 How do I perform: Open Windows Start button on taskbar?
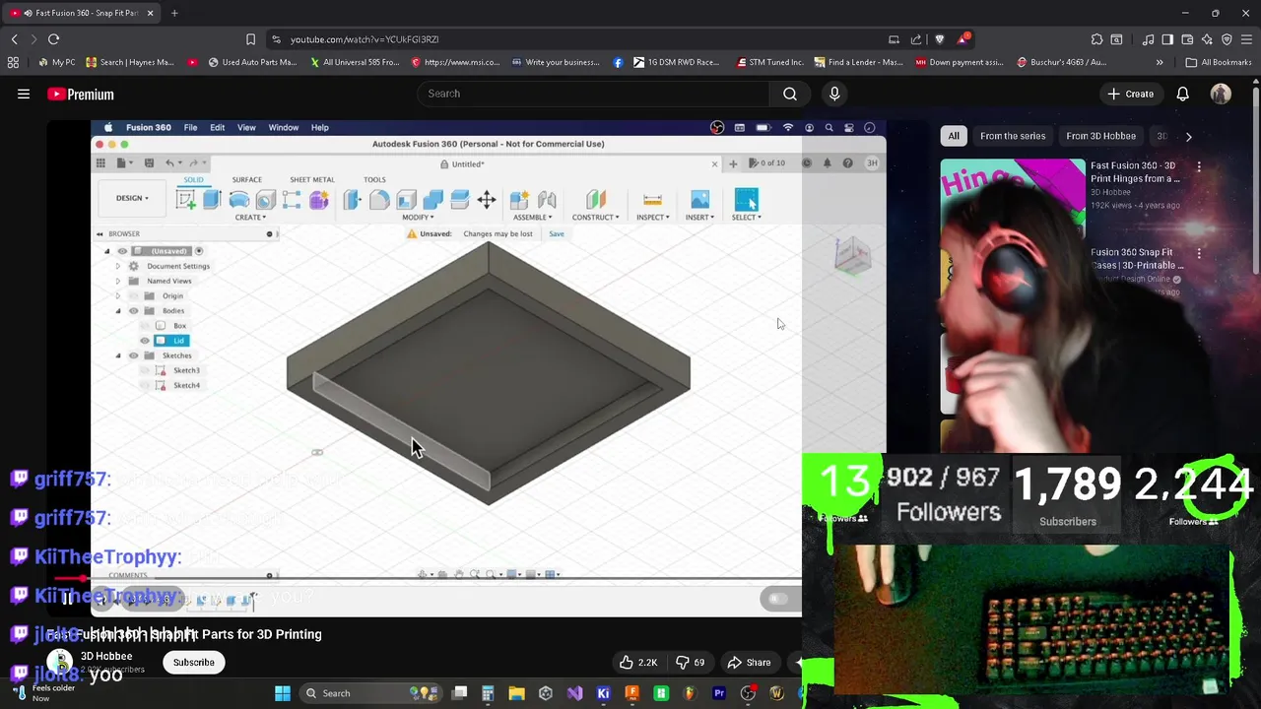(x=283, y=693)
